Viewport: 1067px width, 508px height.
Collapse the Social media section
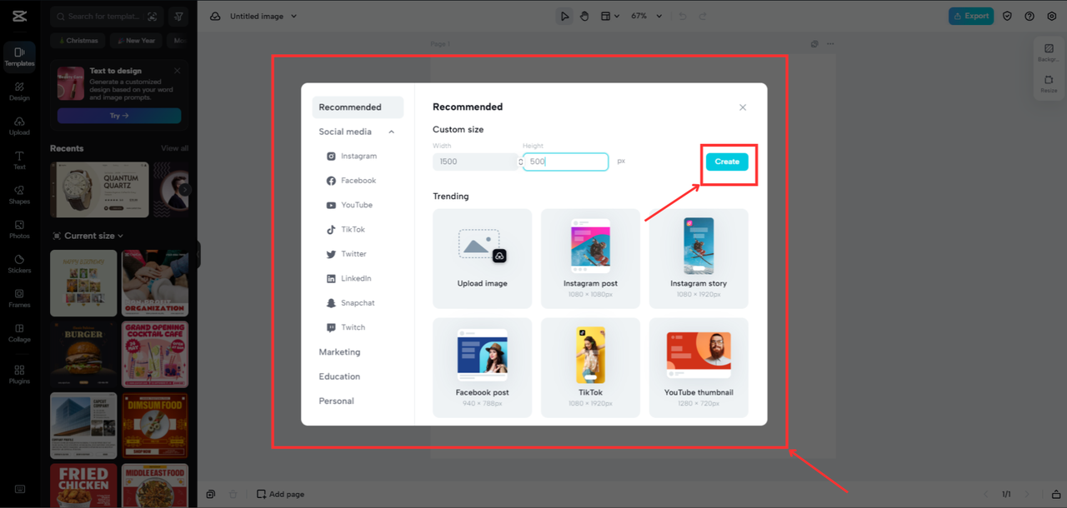(391, 132)
